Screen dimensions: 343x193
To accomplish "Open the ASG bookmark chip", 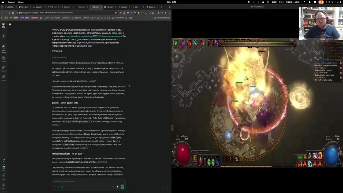I will 6,18.
